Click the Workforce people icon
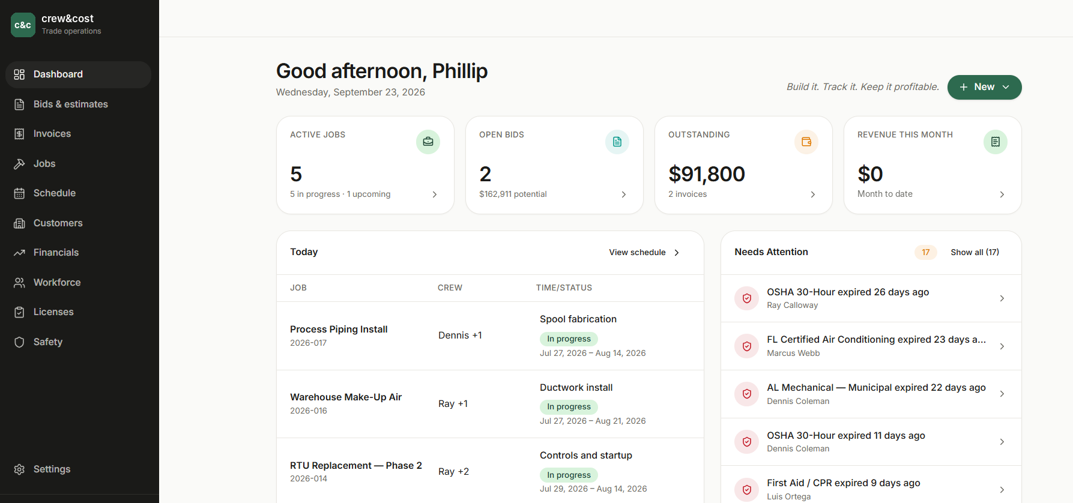This screenshot has width=1073, height=503. (x=19, y=283)
